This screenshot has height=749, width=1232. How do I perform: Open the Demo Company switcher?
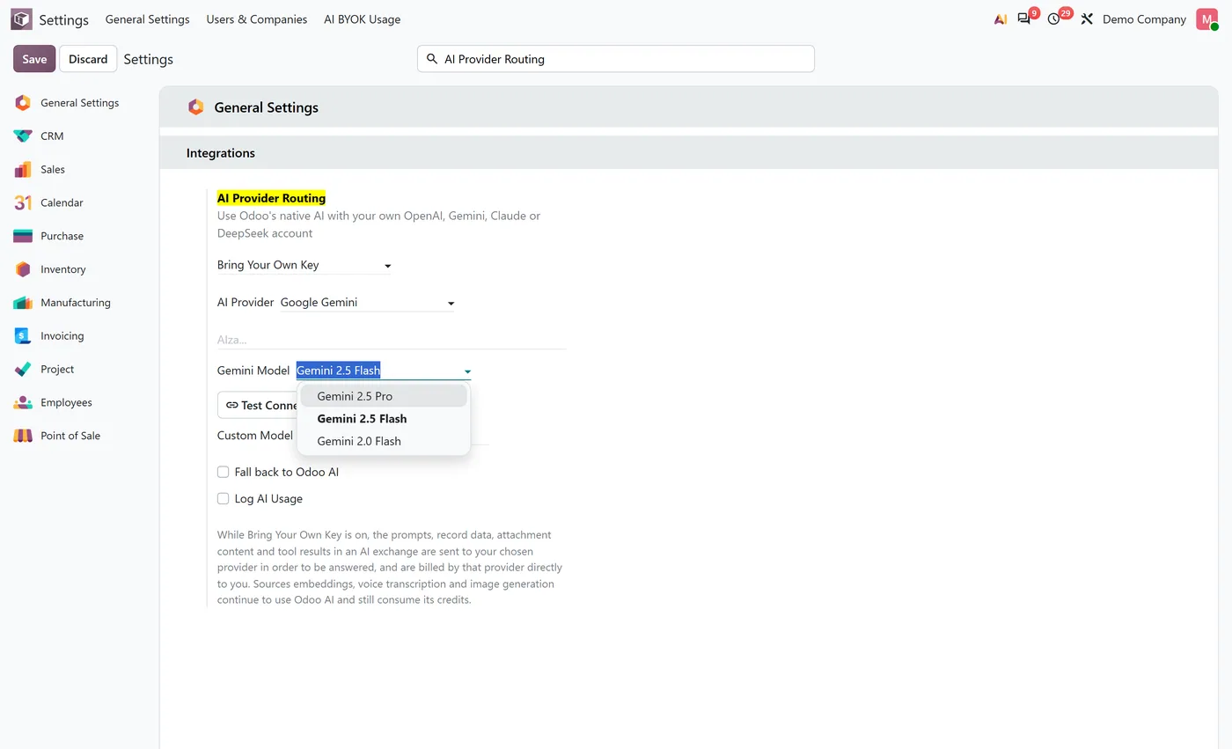click(1144, 19)
